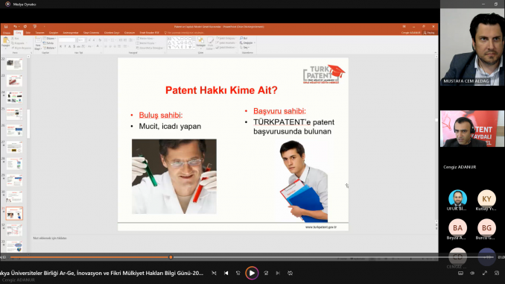Open the font size combo box
This screenshot has width=505, height=284.
click(x=82, y=40)
